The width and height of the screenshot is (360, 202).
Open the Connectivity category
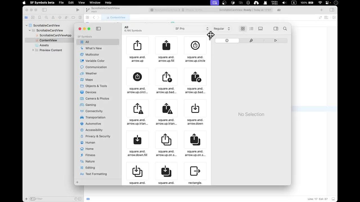coord(98,111)
